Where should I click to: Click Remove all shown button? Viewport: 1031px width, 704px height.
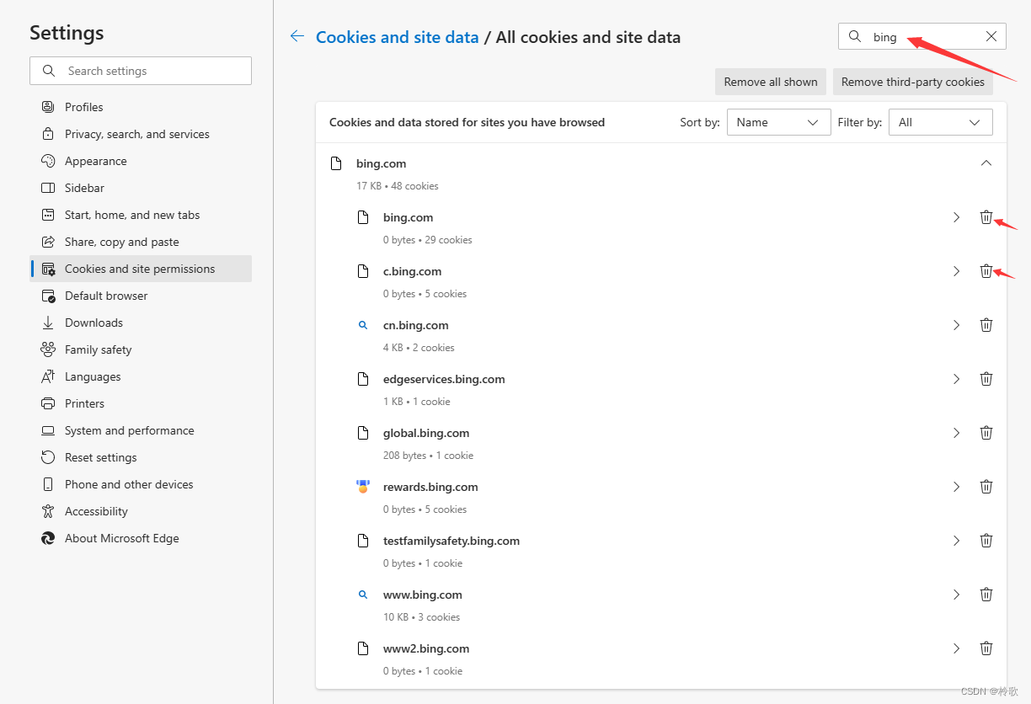pyautogui.click(x=771, y=82)
